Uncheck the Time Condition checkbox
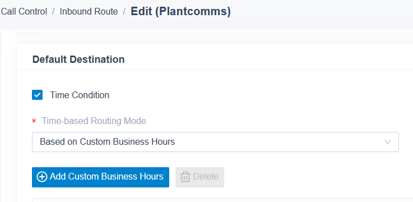Screen dimensions: 413x202 pyautogui.click(x=37, y=95)
